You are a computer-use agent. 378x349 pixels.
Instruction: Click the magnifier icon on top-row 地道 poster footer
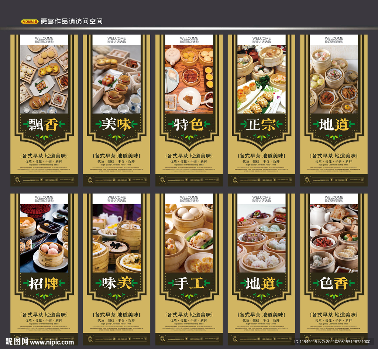point(307,180)
